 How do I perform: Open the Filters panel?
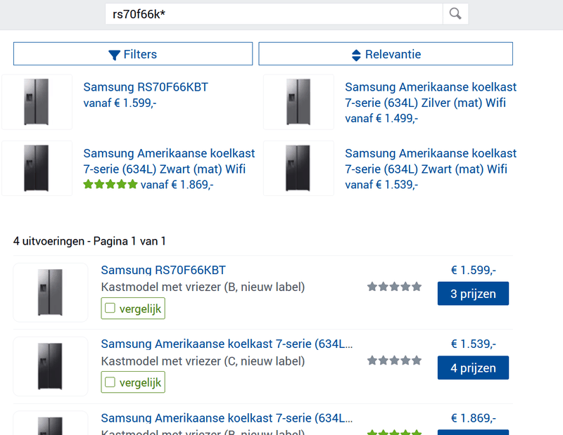[133, 54]
